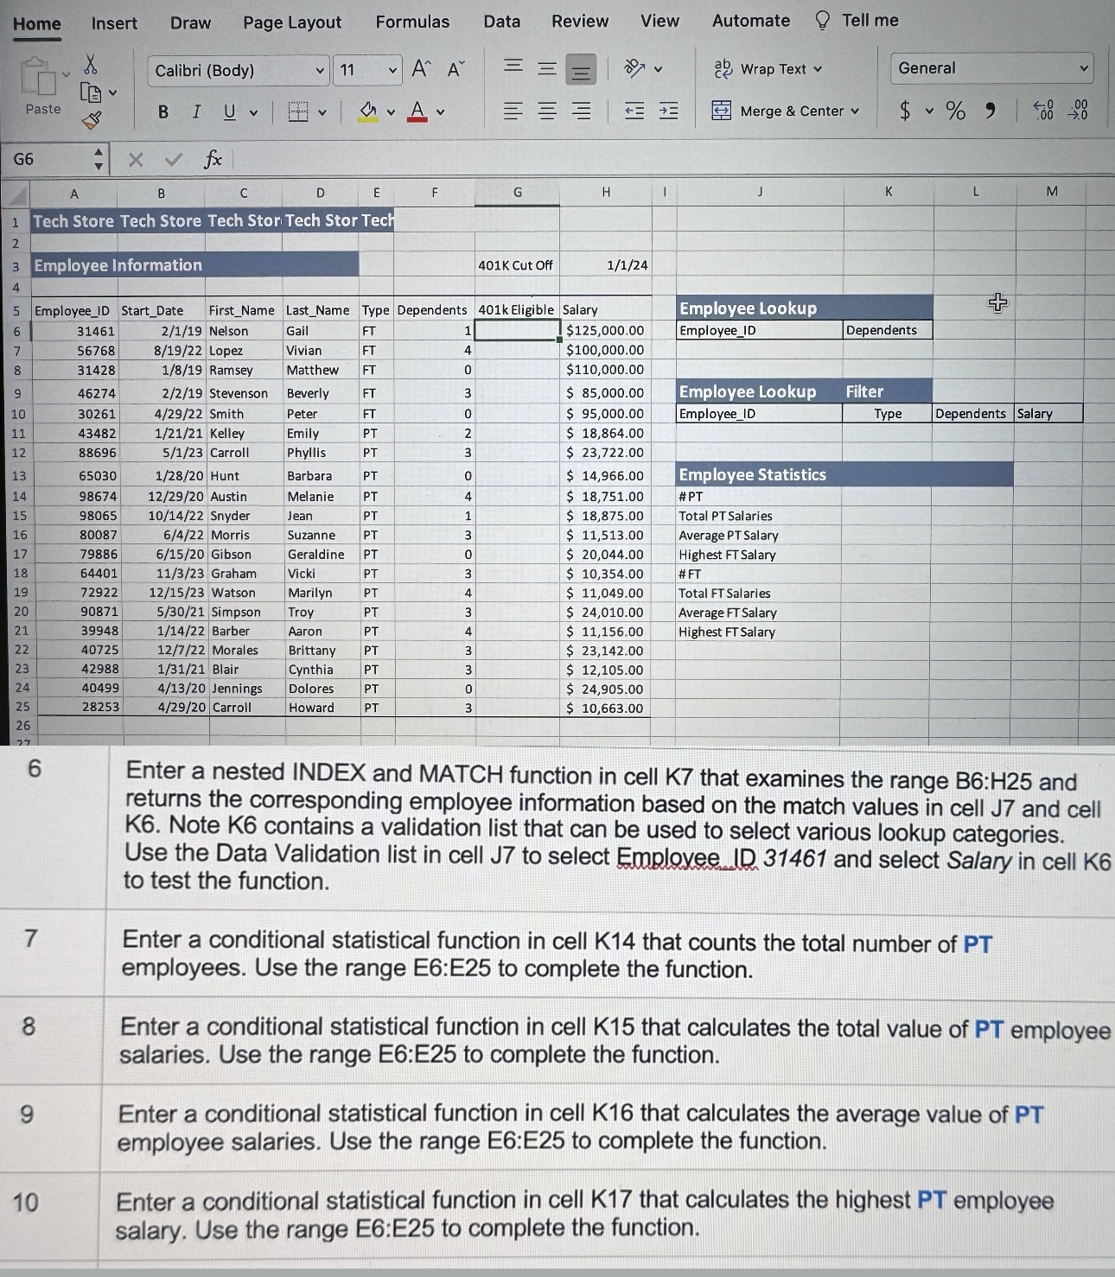Decrease font size with smaller A

coord(456,68)
